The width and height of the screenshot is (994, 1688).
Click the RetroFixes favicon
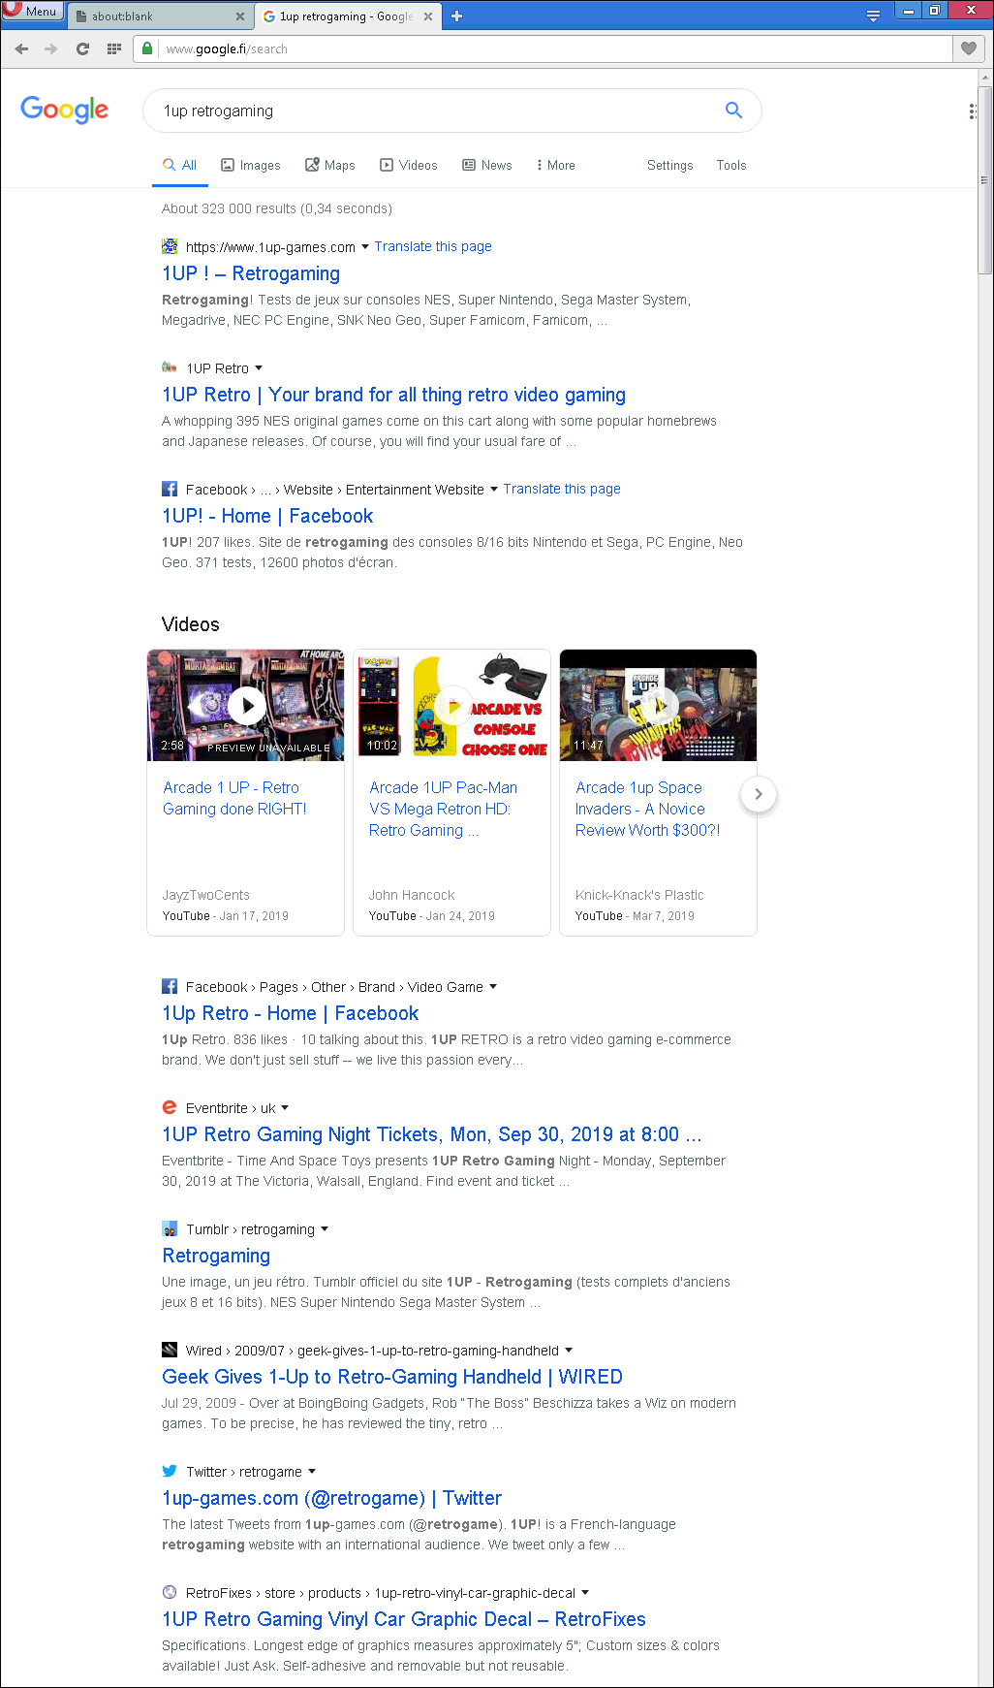point(170,1592)
